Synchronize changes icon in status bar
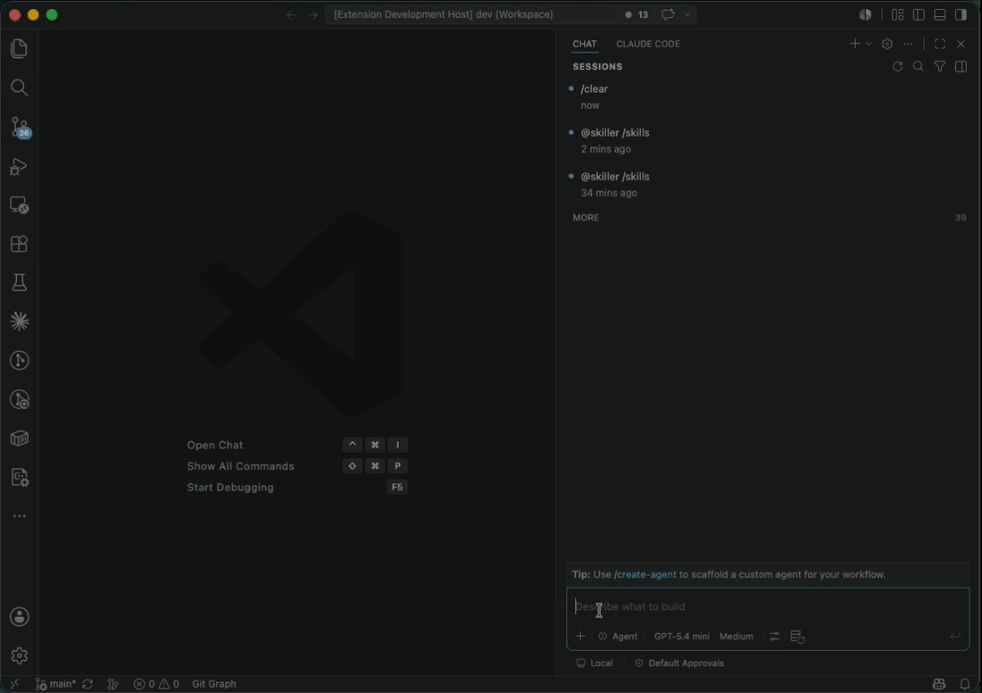982x693 pixels. [x=87, y=683]
